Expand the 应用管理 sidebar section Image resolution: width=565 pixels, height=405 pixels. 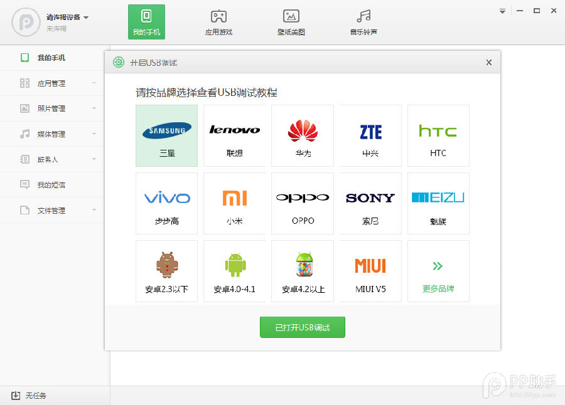(94, 83)
